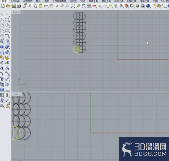Viewport: 169px width, 161px height.
Task: Click the Front viewport title label
Action: click(15, 94)
